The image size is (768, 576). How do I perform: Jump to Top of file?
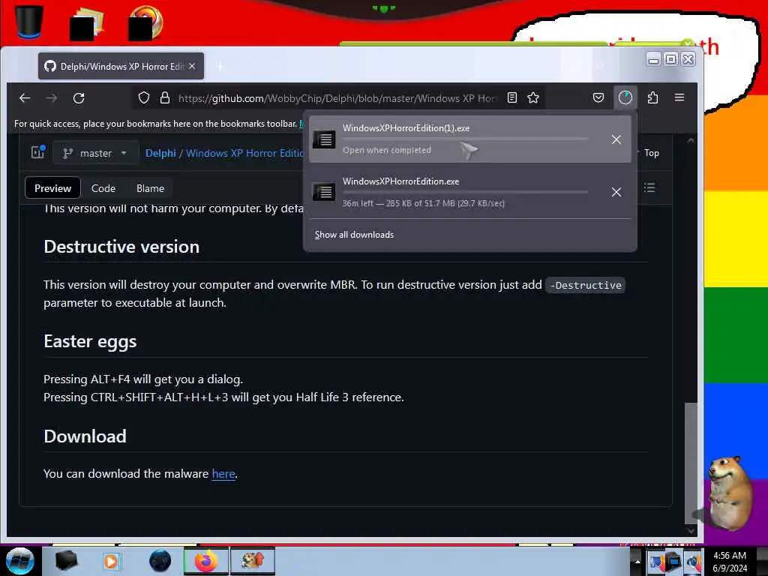[x=651, y=153]
